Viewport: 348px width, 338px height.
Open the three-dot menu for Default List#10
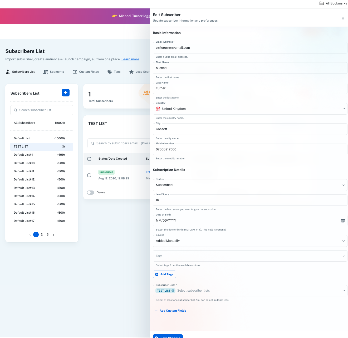pos(69,163)
